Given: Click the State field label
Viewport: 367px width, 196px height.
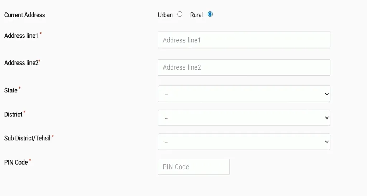Looking at the screenshot, I should [x=11, y=90].
